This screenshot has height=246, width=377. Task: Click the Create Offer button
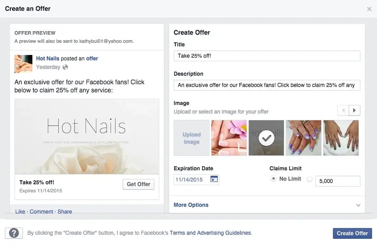pyautogui.click(x=352, y=233)
